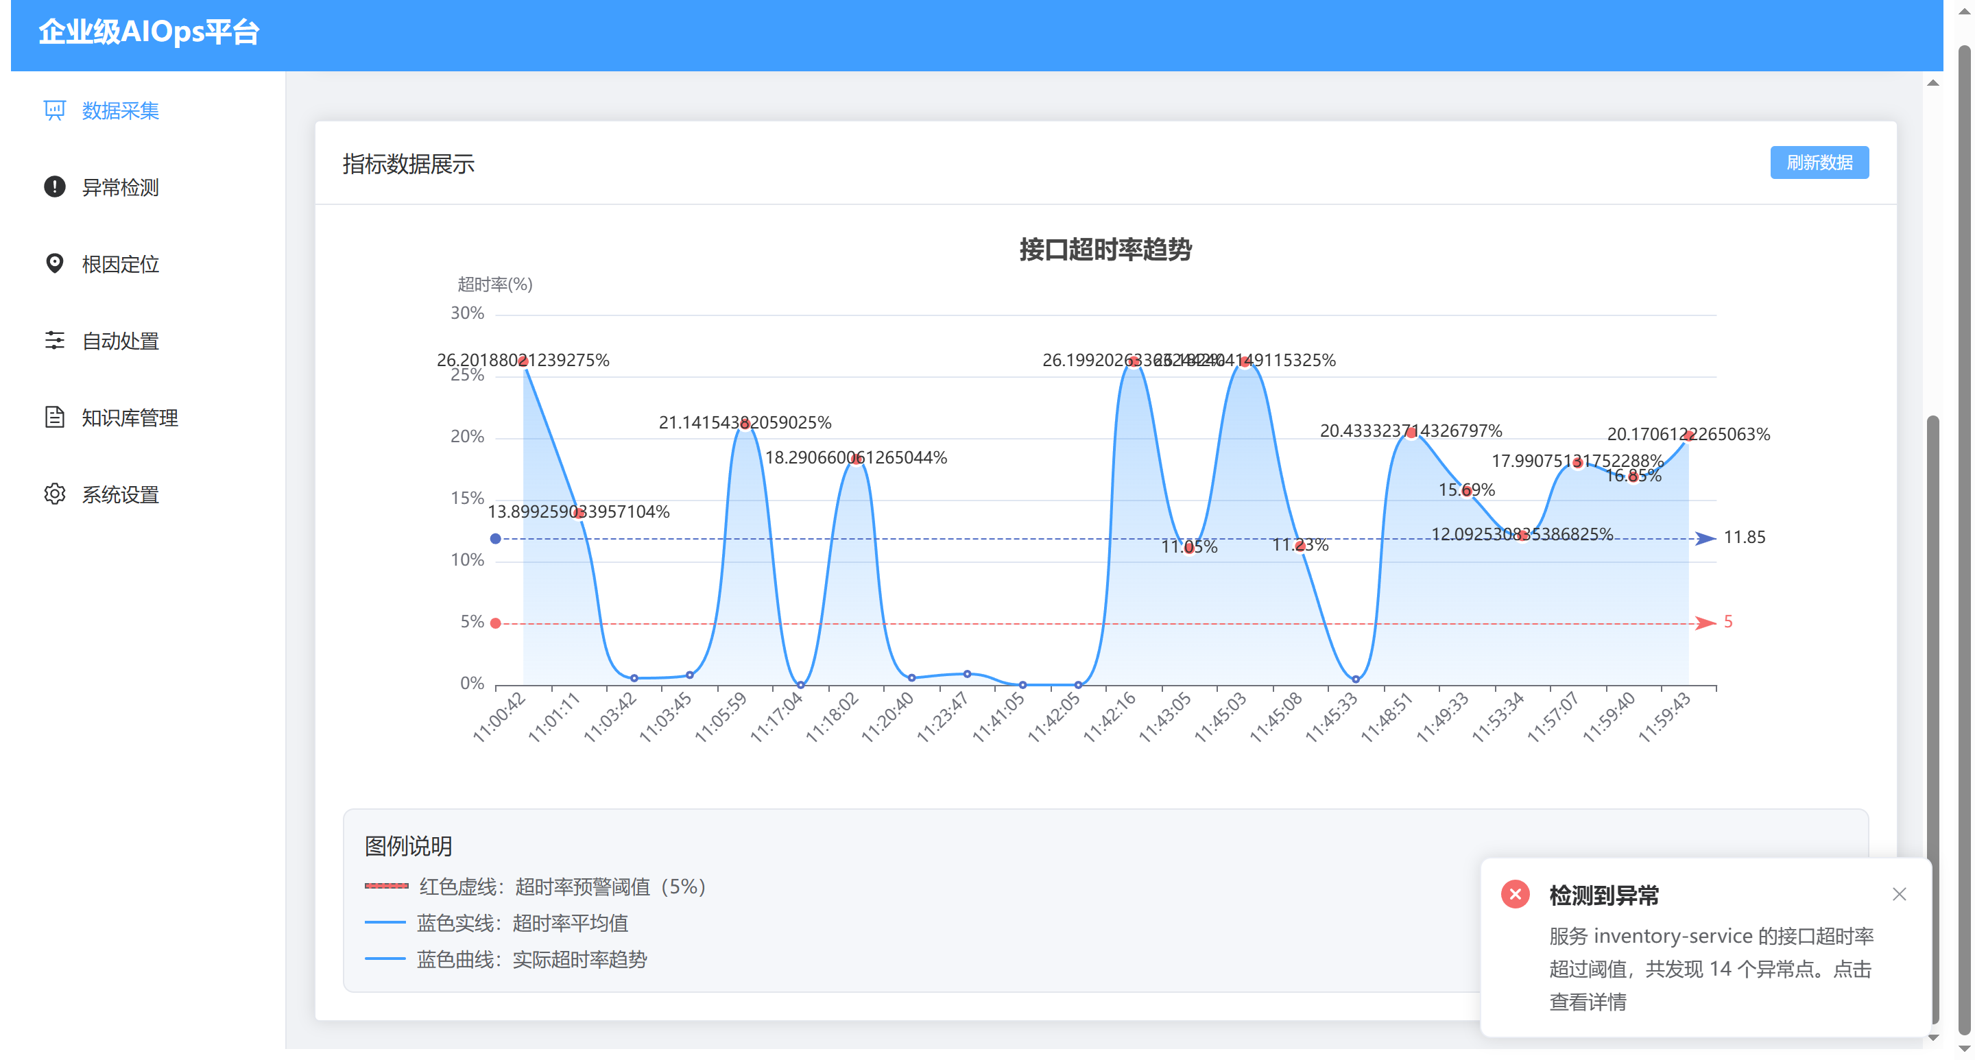Close the 检测到异常 notification

1898,895
